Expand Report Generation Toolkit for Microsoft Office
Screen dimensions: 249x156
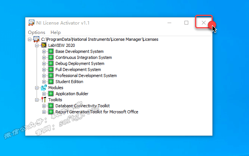(44, 112)
